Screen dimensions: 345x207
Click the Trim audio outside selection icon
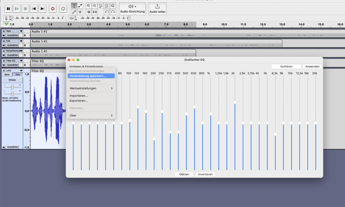point(89,12)
